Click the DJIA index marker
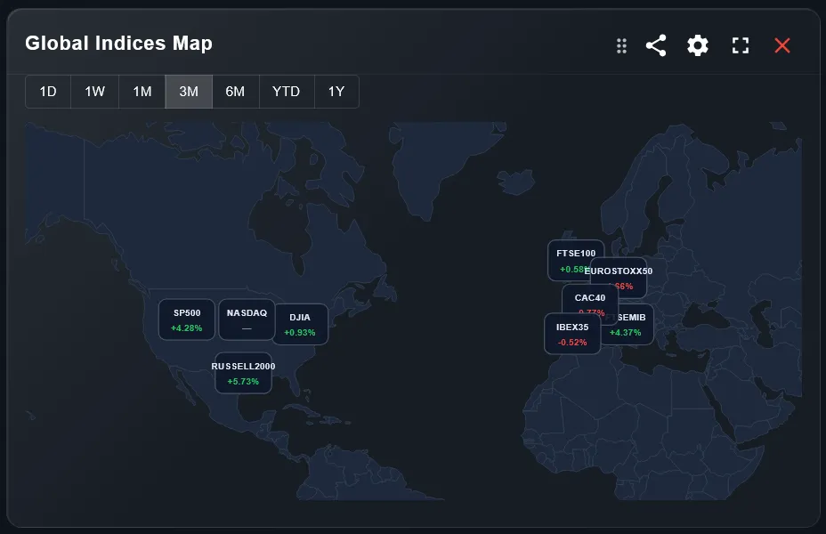 (300, 324)
